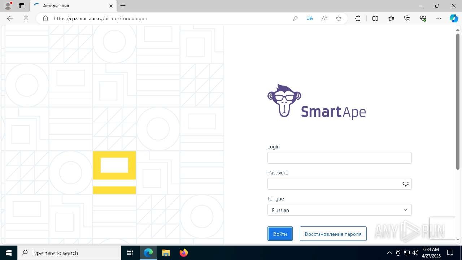Open the Tongue language dropdown
462x260 pixels.
pyautogui.click(x=339, y=210)
